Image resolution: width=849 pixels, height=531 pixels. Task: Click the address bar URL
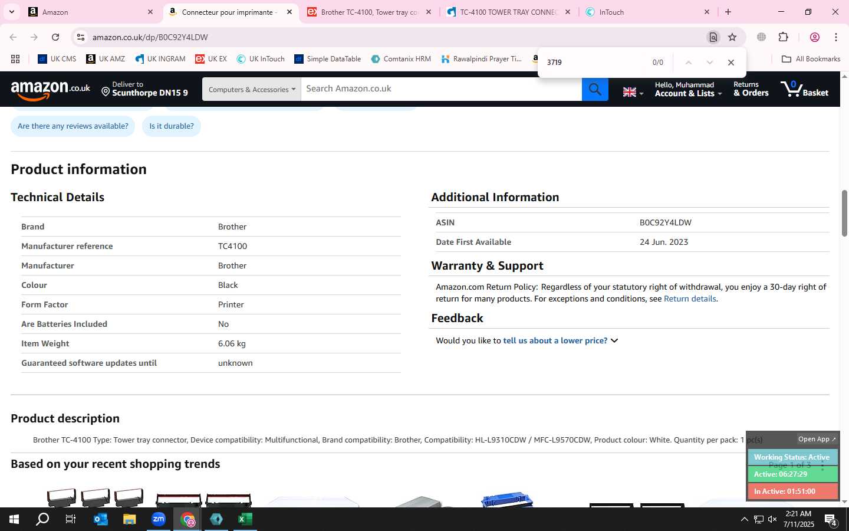[x=150, y=37]
